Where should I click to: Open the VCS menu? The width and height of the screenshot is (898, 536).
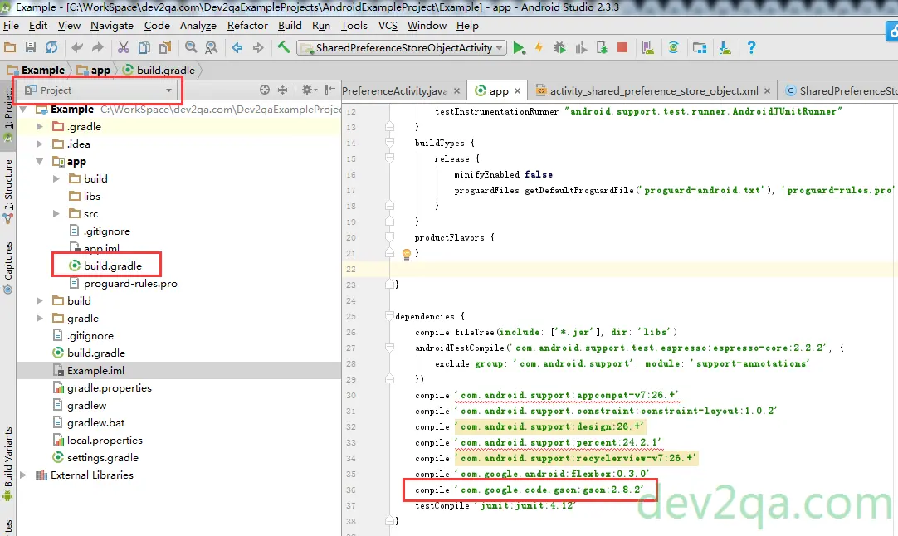(388, 25)
